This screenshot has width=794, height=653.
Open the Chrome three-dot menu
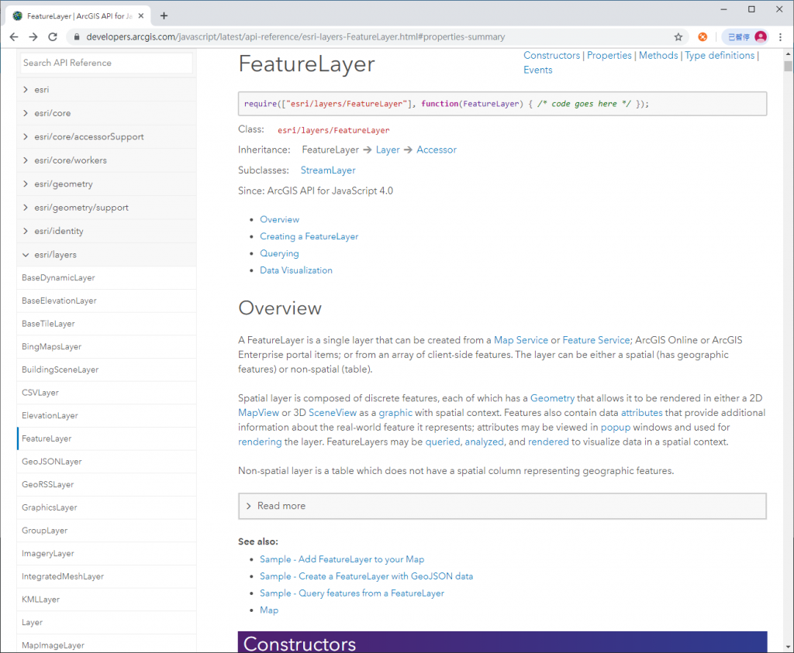780,37
